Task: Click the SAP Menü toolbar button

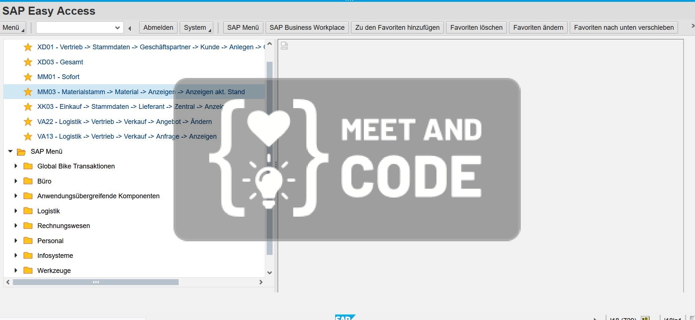Action: tap(243, 28)
